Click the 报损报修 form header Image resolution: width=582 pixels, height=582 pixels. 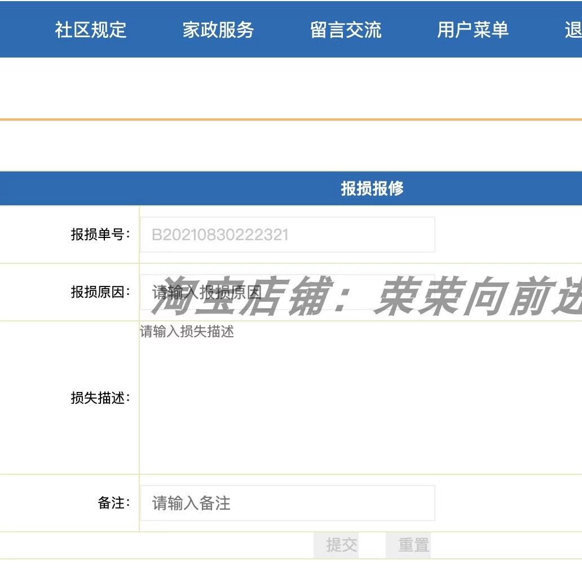[372, 188]
